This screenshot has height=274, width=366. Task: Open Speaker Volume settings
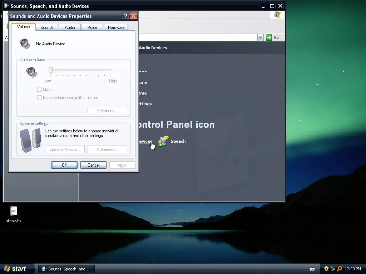[65, 149]
